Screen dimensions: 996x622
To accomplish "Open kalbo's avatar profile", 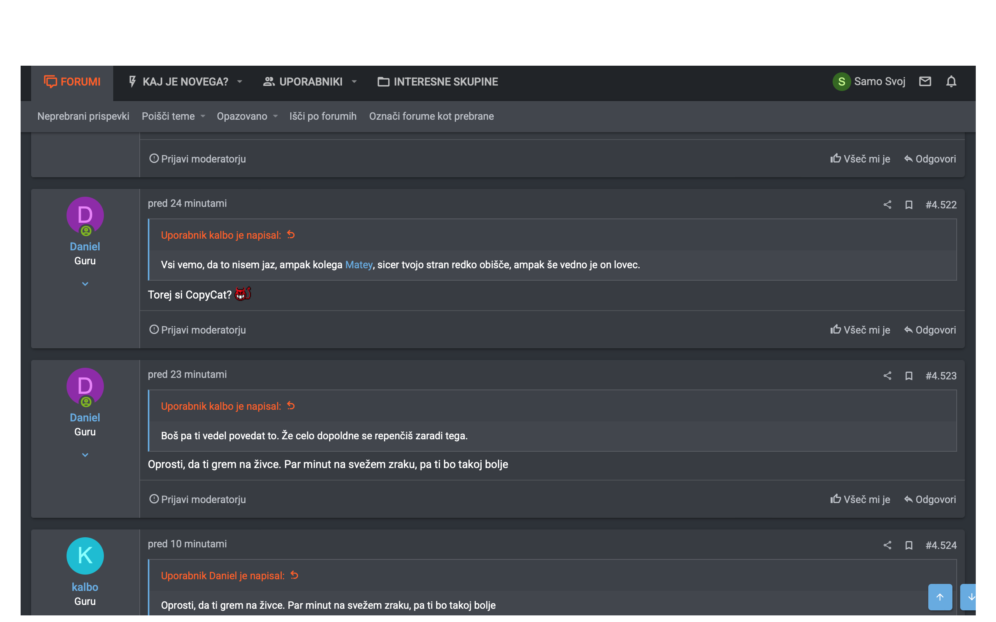I will (85, 556).
